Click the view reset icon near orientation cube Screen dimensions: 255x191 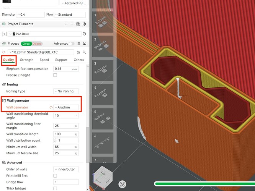pyautogui.click(x=122, y=184)
